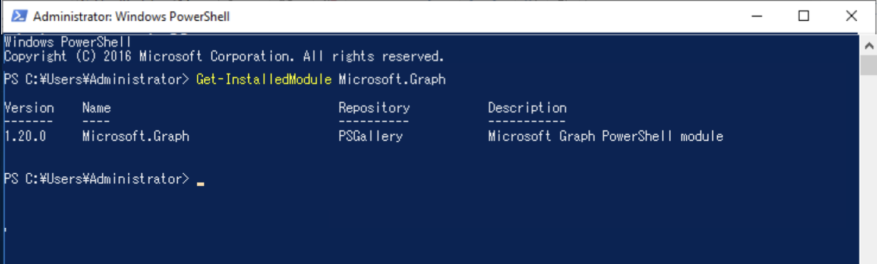Click the yellow Get-InstalledModule command text
This screenshot has width=877, height=264.
[264, 79]
